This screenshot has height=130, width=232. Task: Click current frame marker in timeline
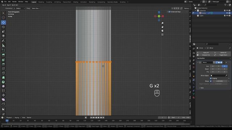[7, 121]
